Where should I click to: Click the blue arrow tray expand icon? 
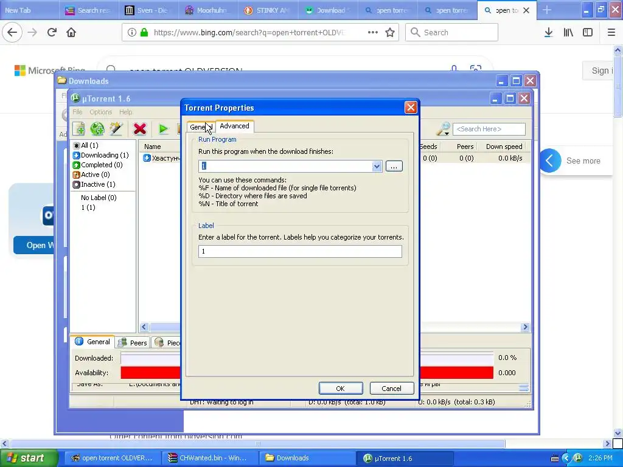click(566, 458)
